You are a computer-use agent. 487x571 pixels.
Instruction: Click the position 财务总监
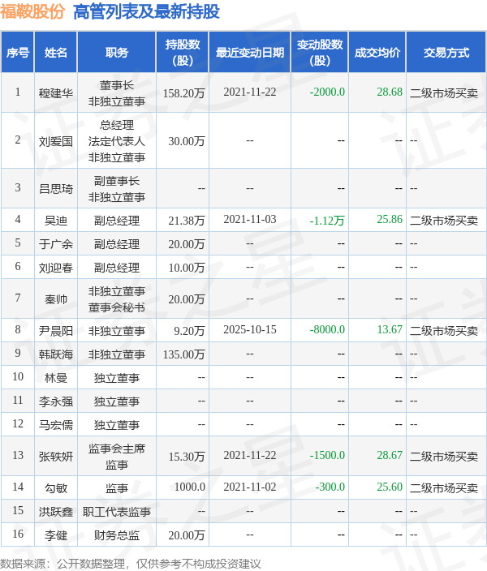click(117, 535)
